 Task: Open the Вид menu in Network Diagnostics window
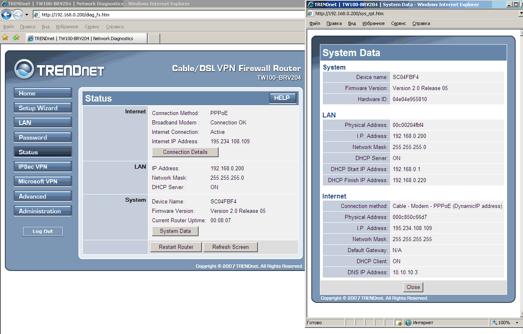45,27
